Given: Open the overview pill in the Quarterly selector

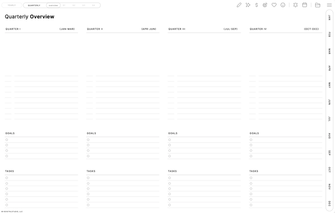Looking at the screenshot, I should [x=53, y=5].
